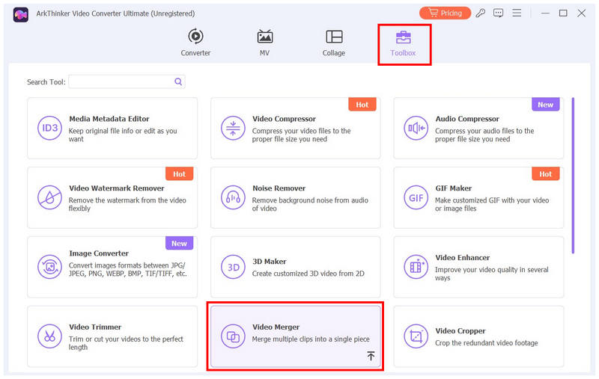
Task: Click the Video Watermark Remover icon
Action: [x=49, y=197]
